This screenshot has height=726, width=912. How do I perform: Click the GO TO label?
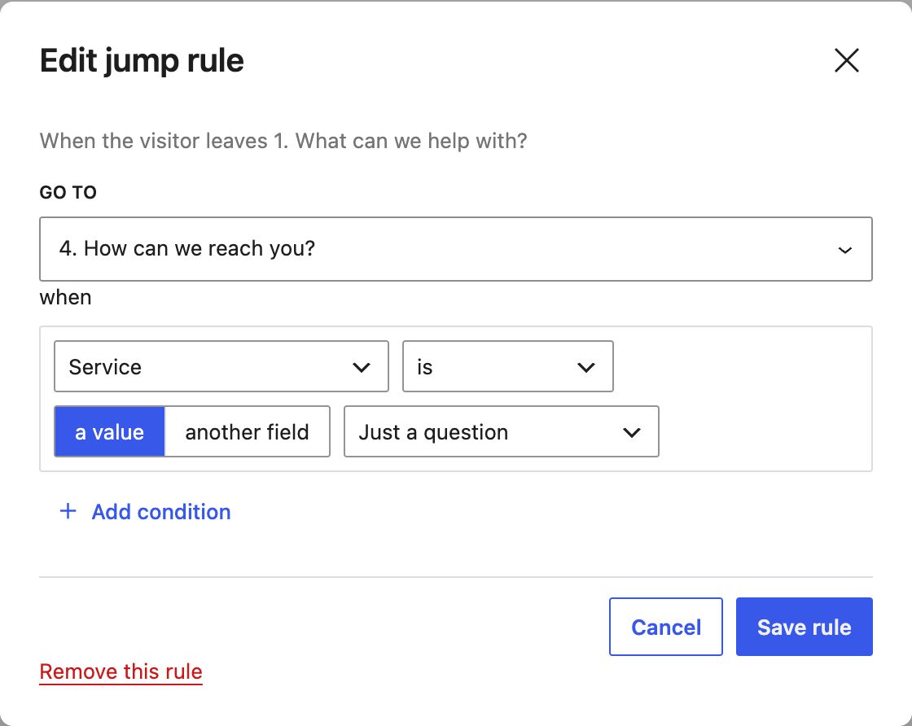click(68, 192)
